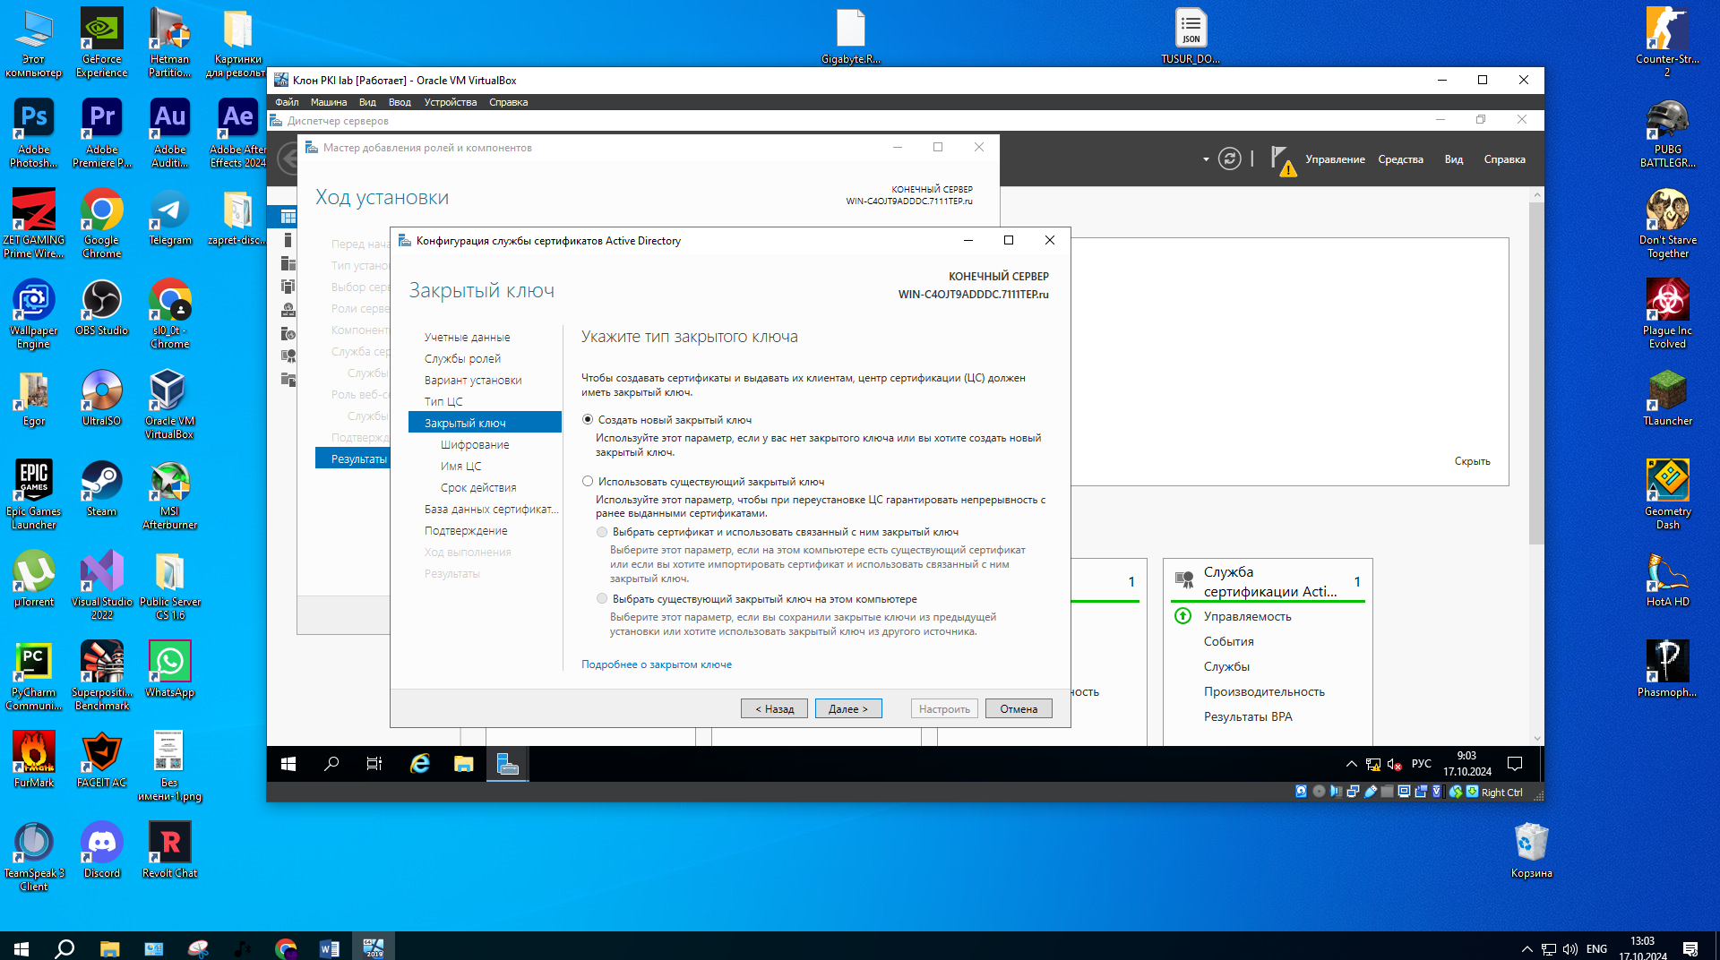Open Машина menu in VirtualBox window
This screenshot has width=1720, height=960.
[328, 102]
